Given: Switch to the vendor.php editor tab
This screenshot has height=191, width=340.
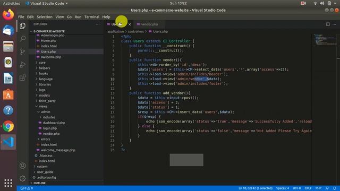Looking at the screenshot, I should [149, 24].
